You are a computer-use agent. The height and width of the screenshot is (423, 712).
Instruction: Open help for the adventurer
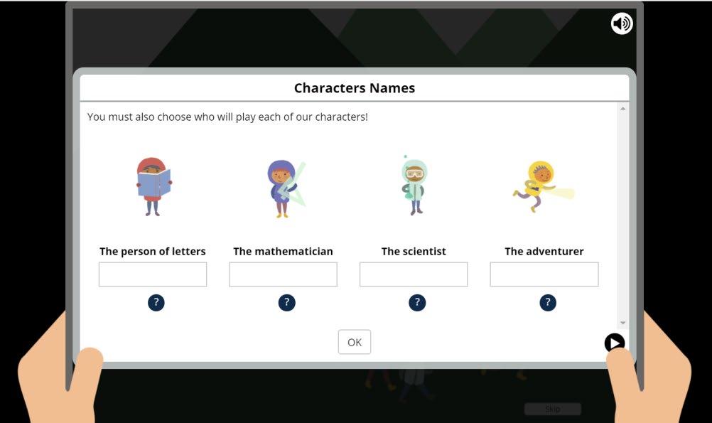point(548,303)
